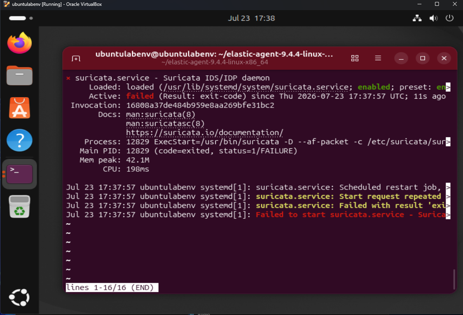Click the man:suricata(8) docs link

pos(161,115)
